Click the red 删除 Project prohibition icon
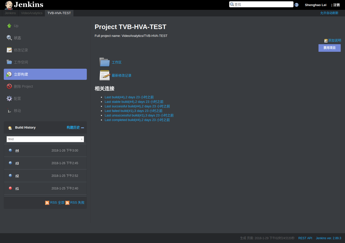The image size is (345, 243). (x=9, y=86)
